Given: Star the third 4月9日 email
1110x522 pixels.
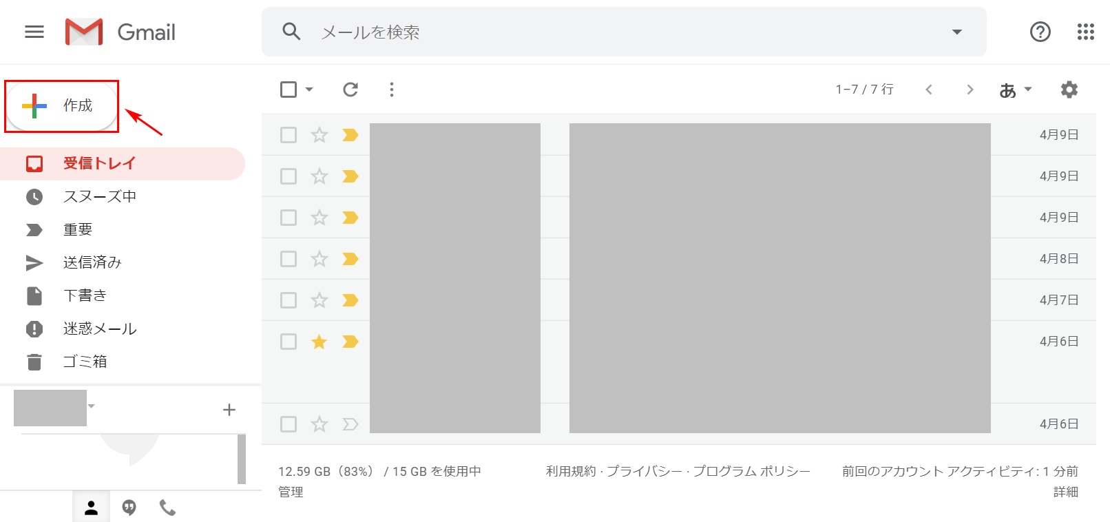Looking at the screenshot, I should tap(319, 218).
